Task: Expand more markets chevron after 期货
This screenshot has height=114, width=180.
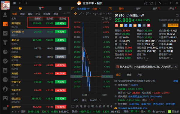Action: click(64, 14)
